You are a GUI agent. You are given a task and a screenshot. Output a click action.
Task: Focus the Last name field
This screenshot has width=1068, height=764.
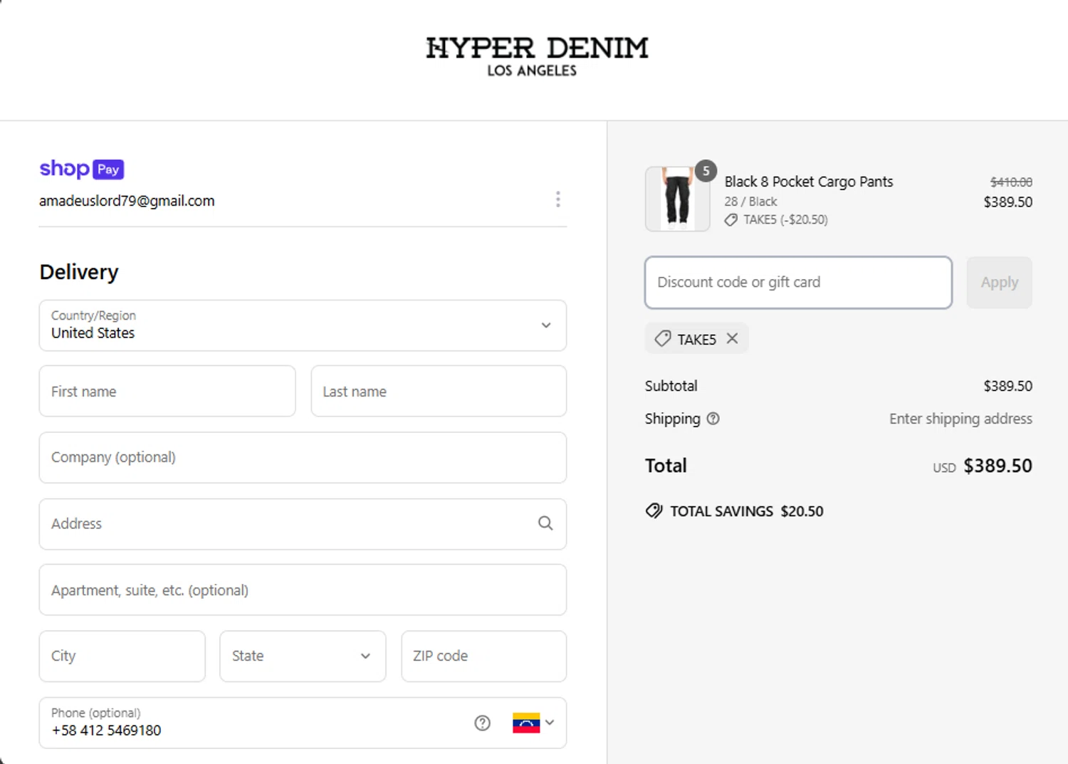click(439, 391)
